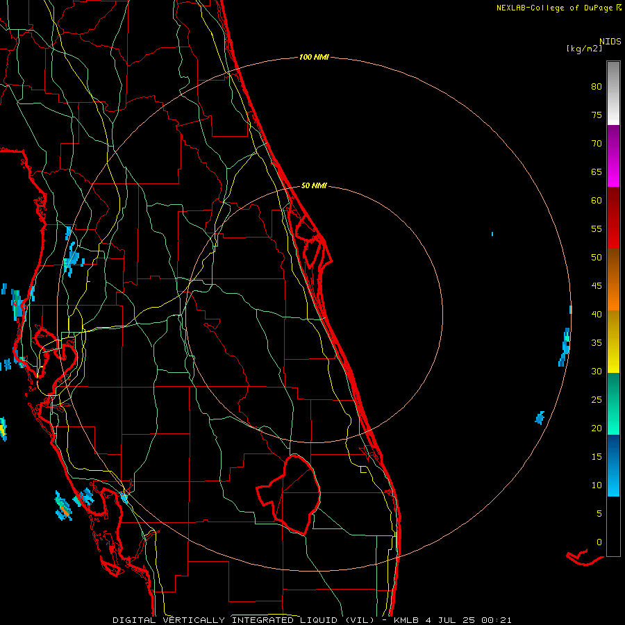Click the DIGITAL VERTICALLY INTEGRATED LIQUID (VIL) caption
This screenshot has height=625, width=625.
point(243,620)
